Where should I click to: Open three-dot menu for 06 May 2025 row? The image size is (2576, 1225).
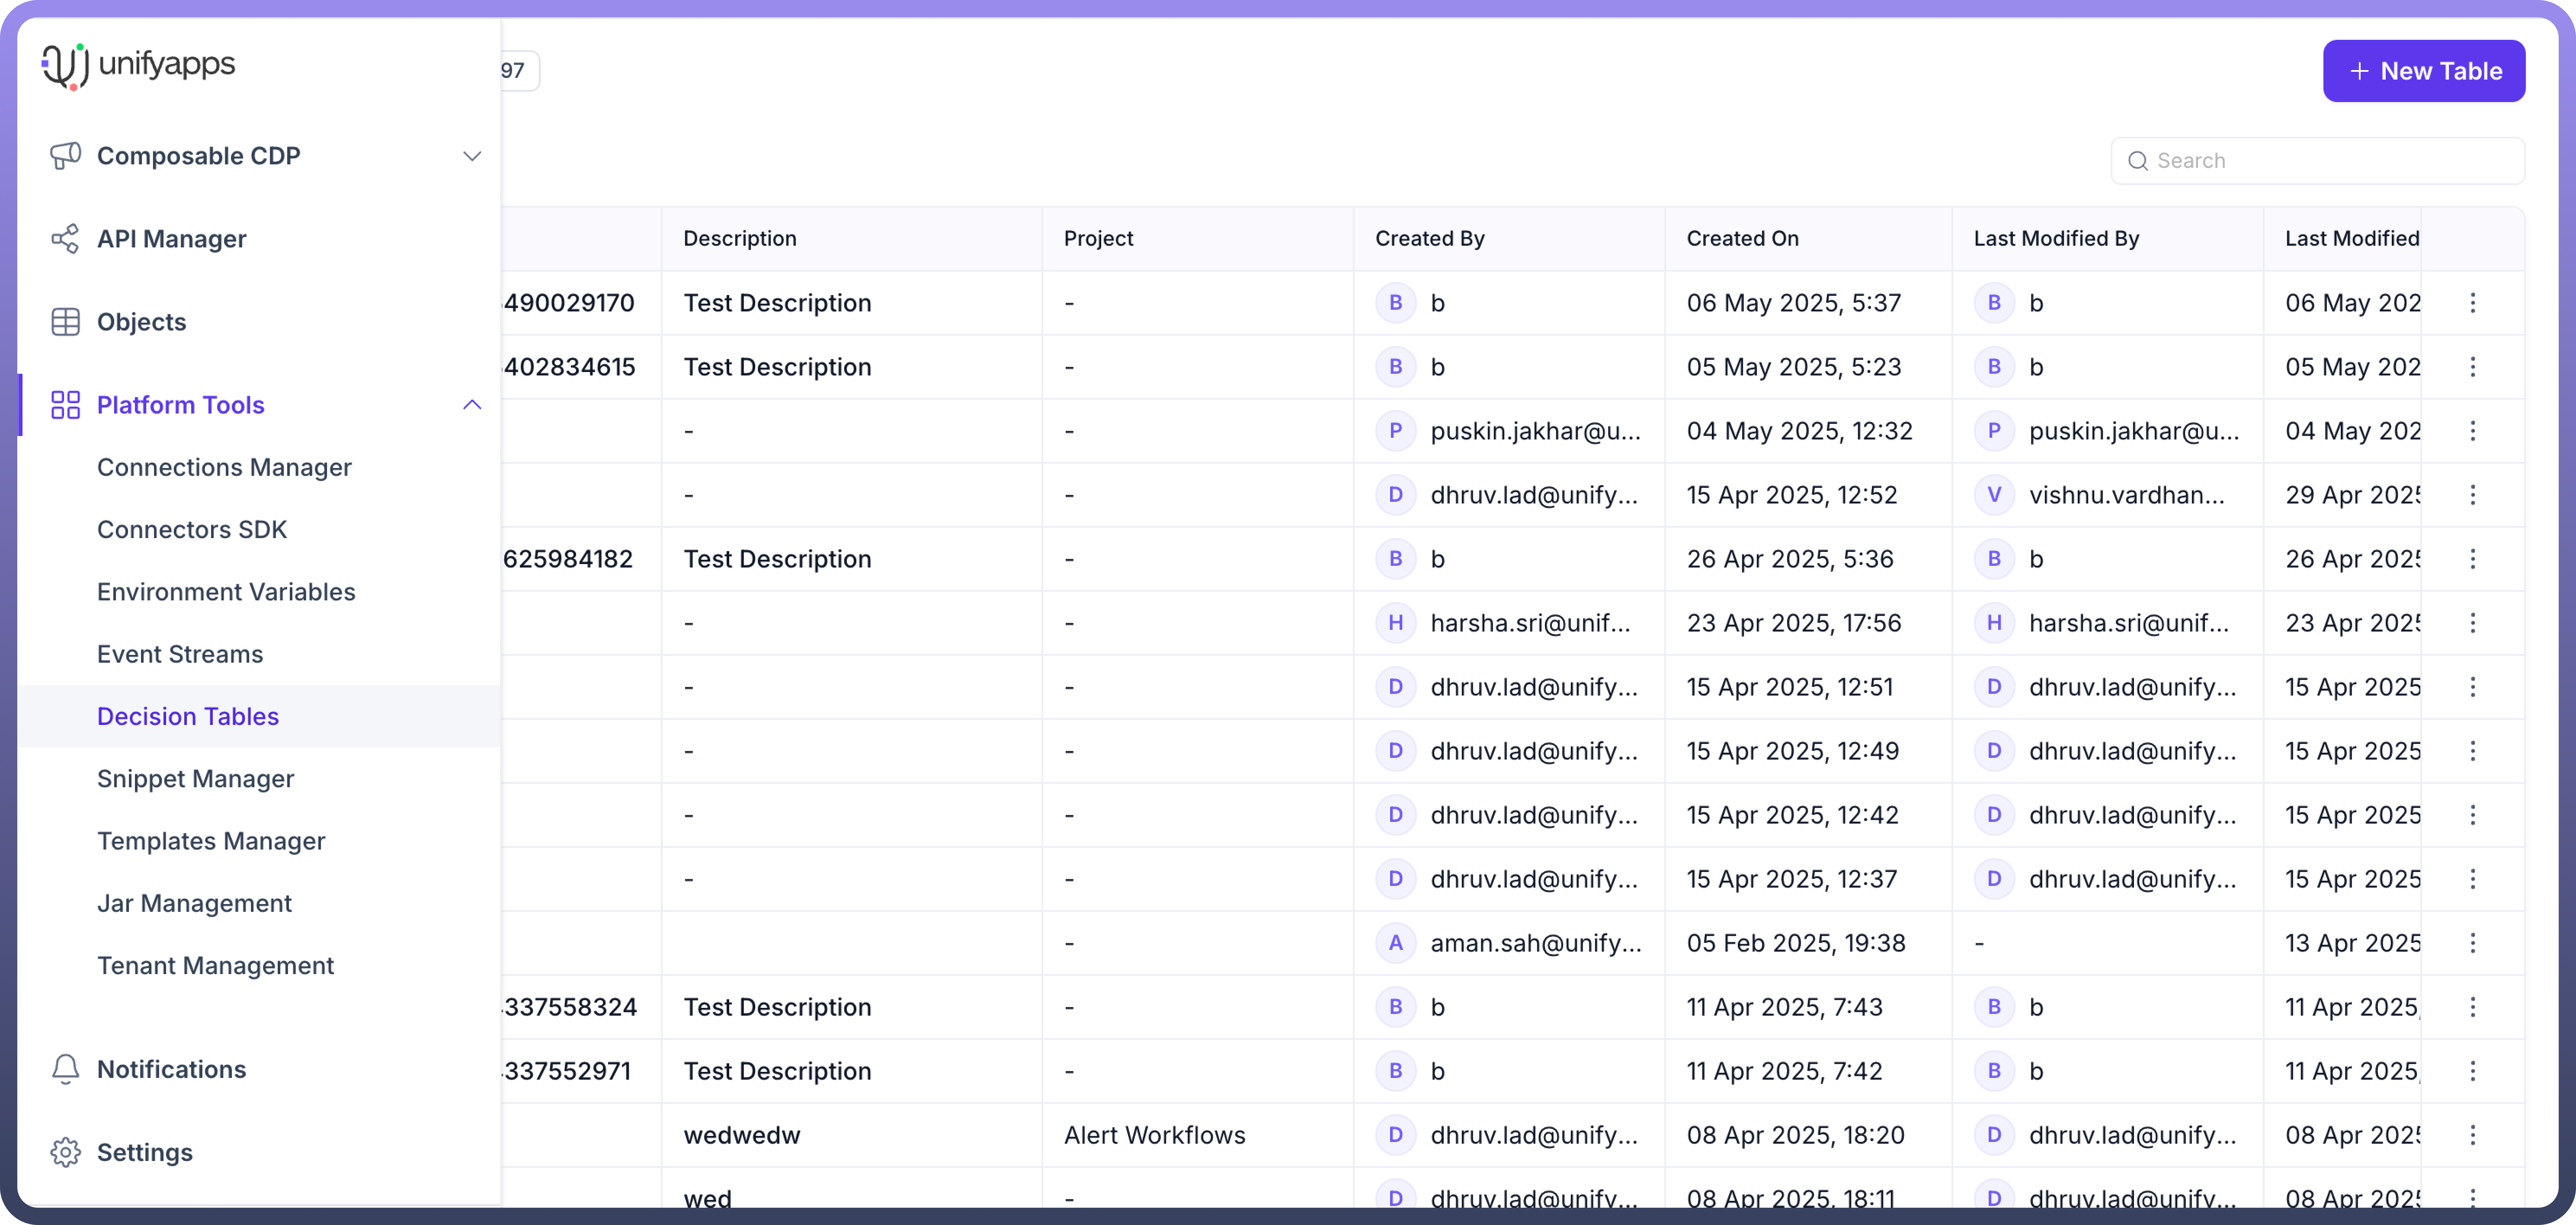tap(2472, 303)
